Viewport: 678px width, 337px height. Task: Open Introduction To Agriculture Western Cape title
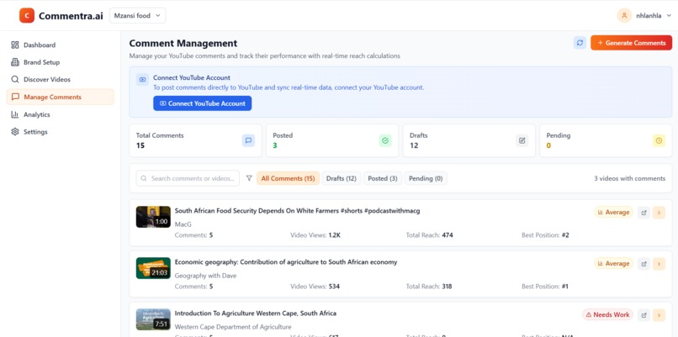[x=255, y=313]
